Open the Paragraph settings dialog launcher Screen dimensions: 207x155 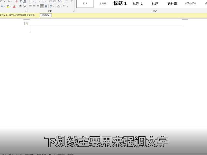(73, 11)
